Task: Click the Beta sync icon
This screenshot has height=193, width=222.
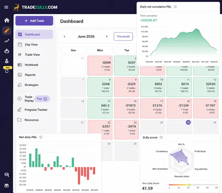Action: point(7,71)
